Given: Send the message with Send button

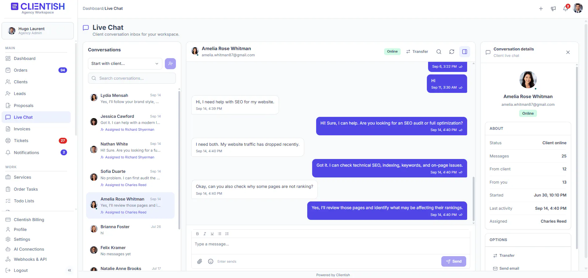Looking at the screenshot, I should [x=454, y=261].
